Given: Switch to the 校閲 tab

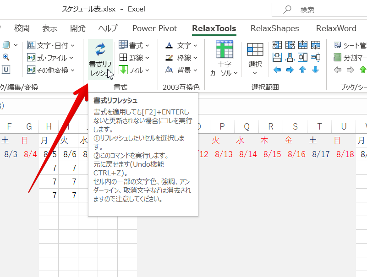Looking at the screenshot, I should (x=22, y=28).
